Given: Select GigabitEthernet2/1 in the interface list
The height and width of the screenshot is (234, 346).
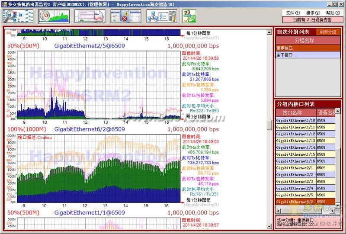Looking at the screenshot, I should pos(295,168).
